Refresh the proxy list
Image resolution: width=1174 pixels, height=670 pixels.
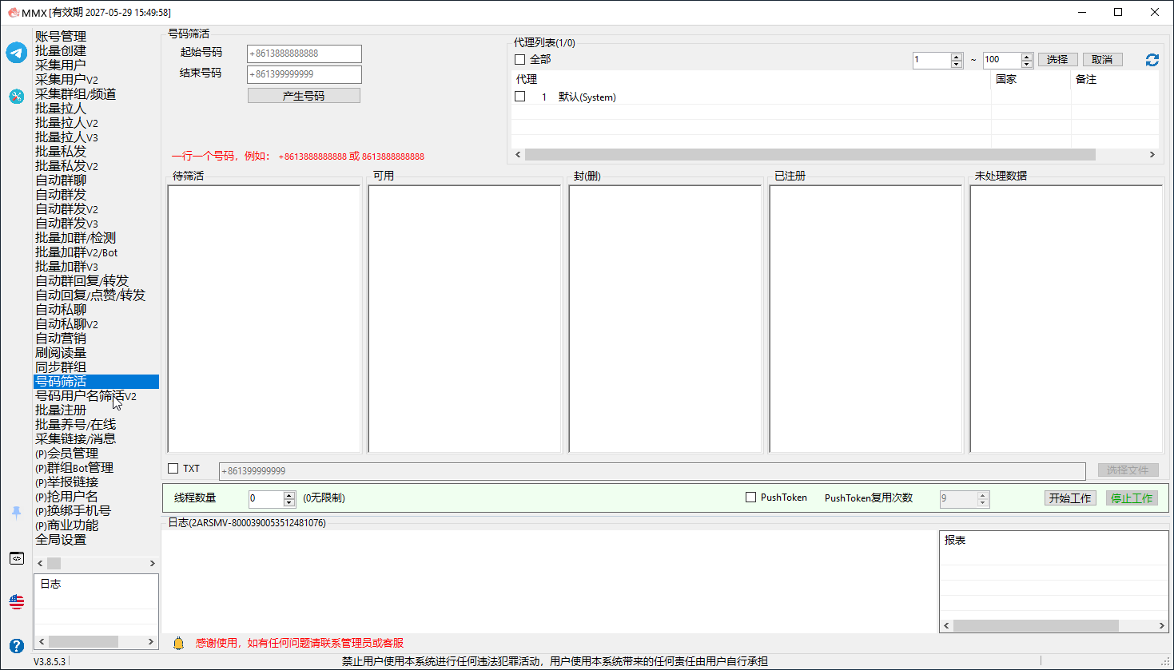tap(1152, 60)
